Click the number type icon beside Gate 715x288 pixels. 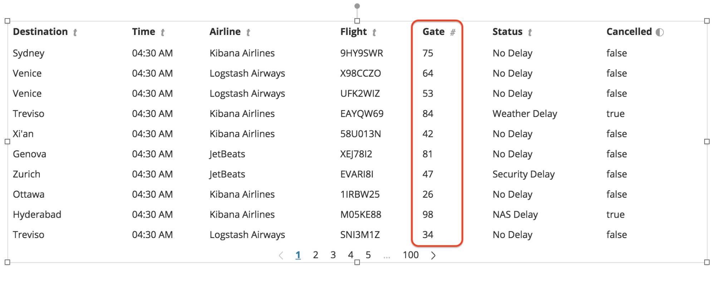tap(452, 32)
